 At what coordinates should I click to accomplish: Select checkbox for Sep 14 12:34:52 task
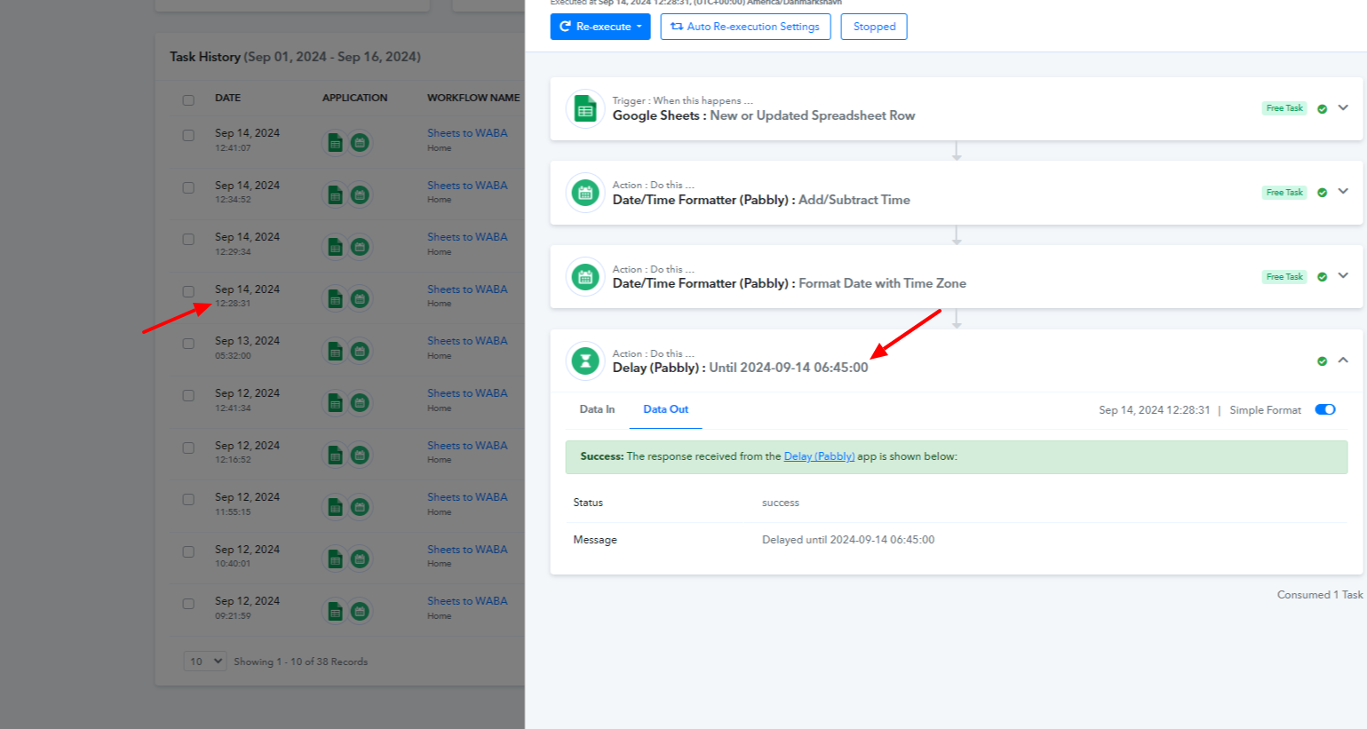coord(188,187)
